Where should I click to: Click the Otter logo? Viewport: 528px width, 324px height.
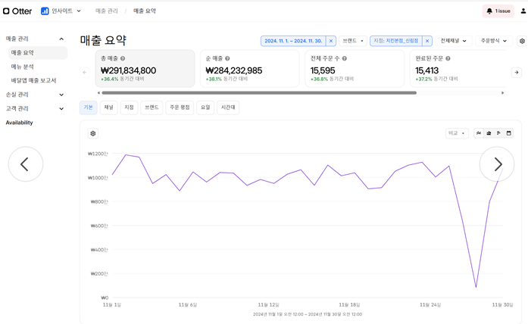tap(17, 11)
